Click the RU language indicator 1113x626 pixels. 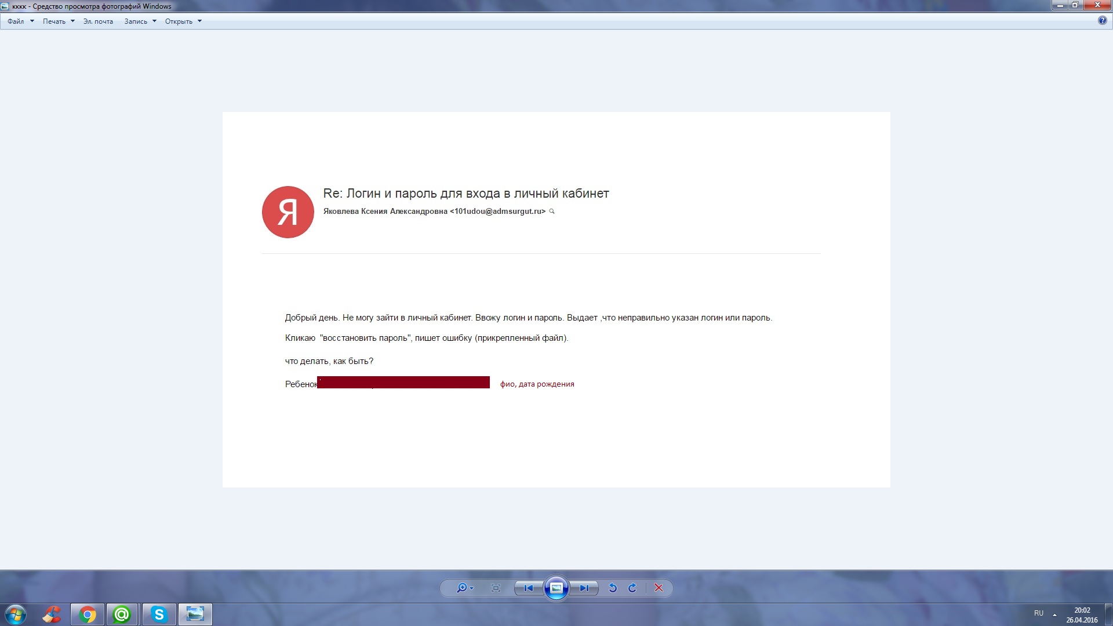point(1038,613)
